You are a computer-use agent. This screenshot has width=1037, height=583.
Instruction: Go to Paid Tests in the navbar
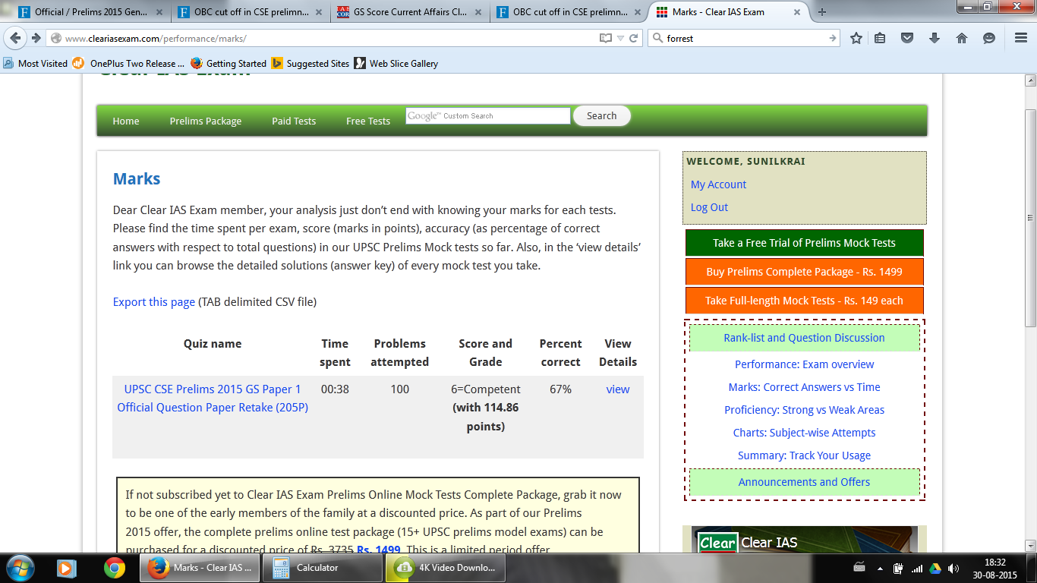[294, 121]
